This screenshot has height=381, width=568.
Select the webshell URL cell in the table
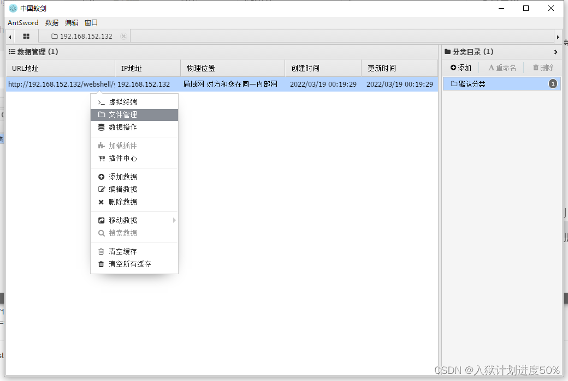tap(61, 84)
